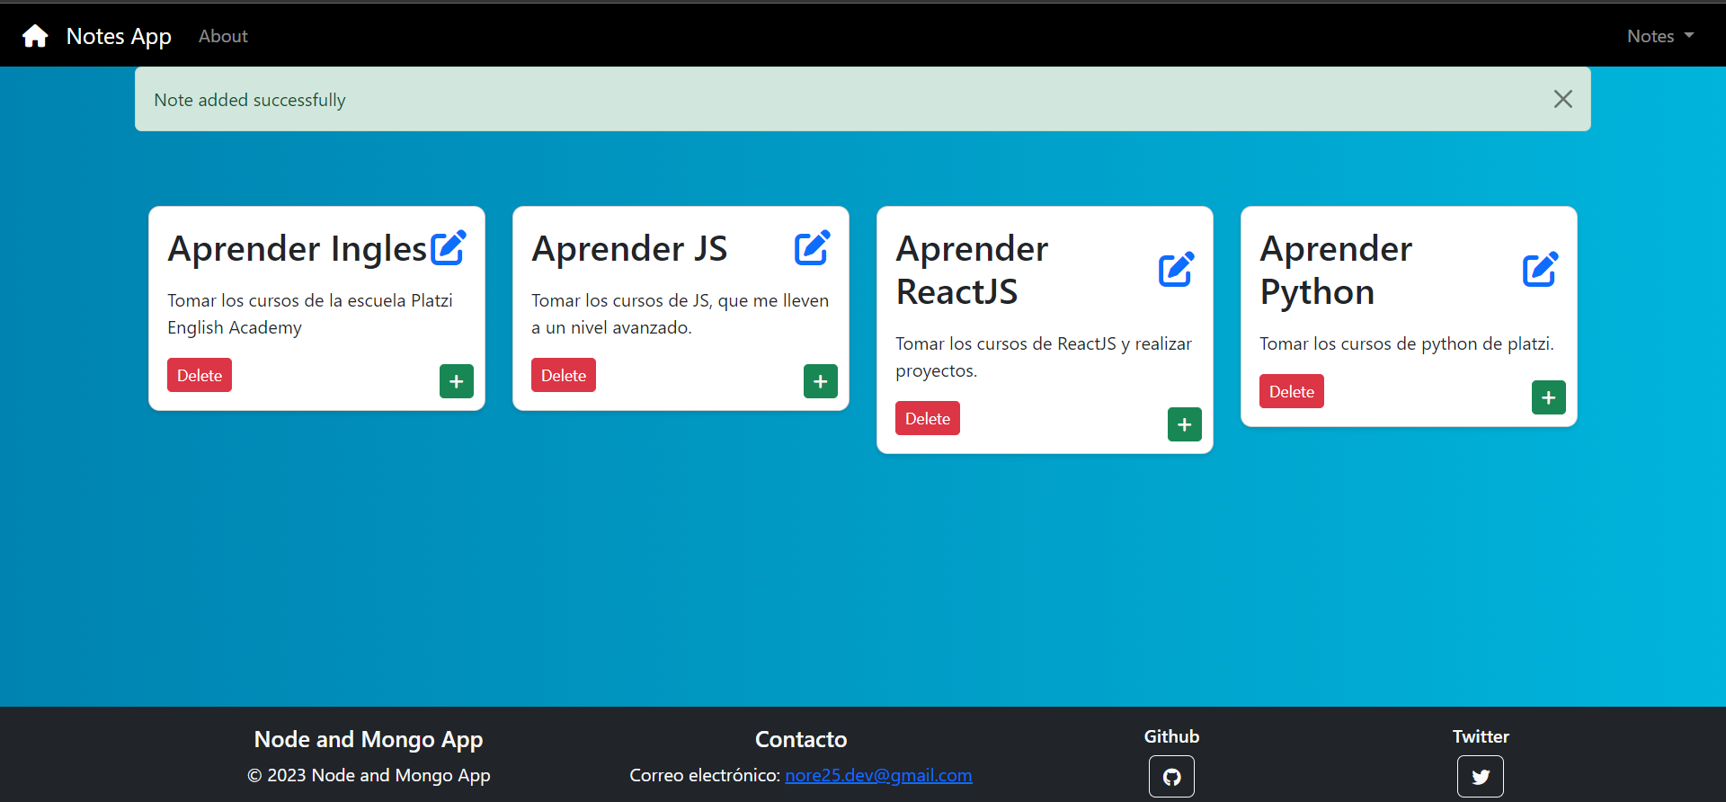Click green plus on Aprender Ingles card
This screenshot has width=1726, height=802.
coord(457,381)
